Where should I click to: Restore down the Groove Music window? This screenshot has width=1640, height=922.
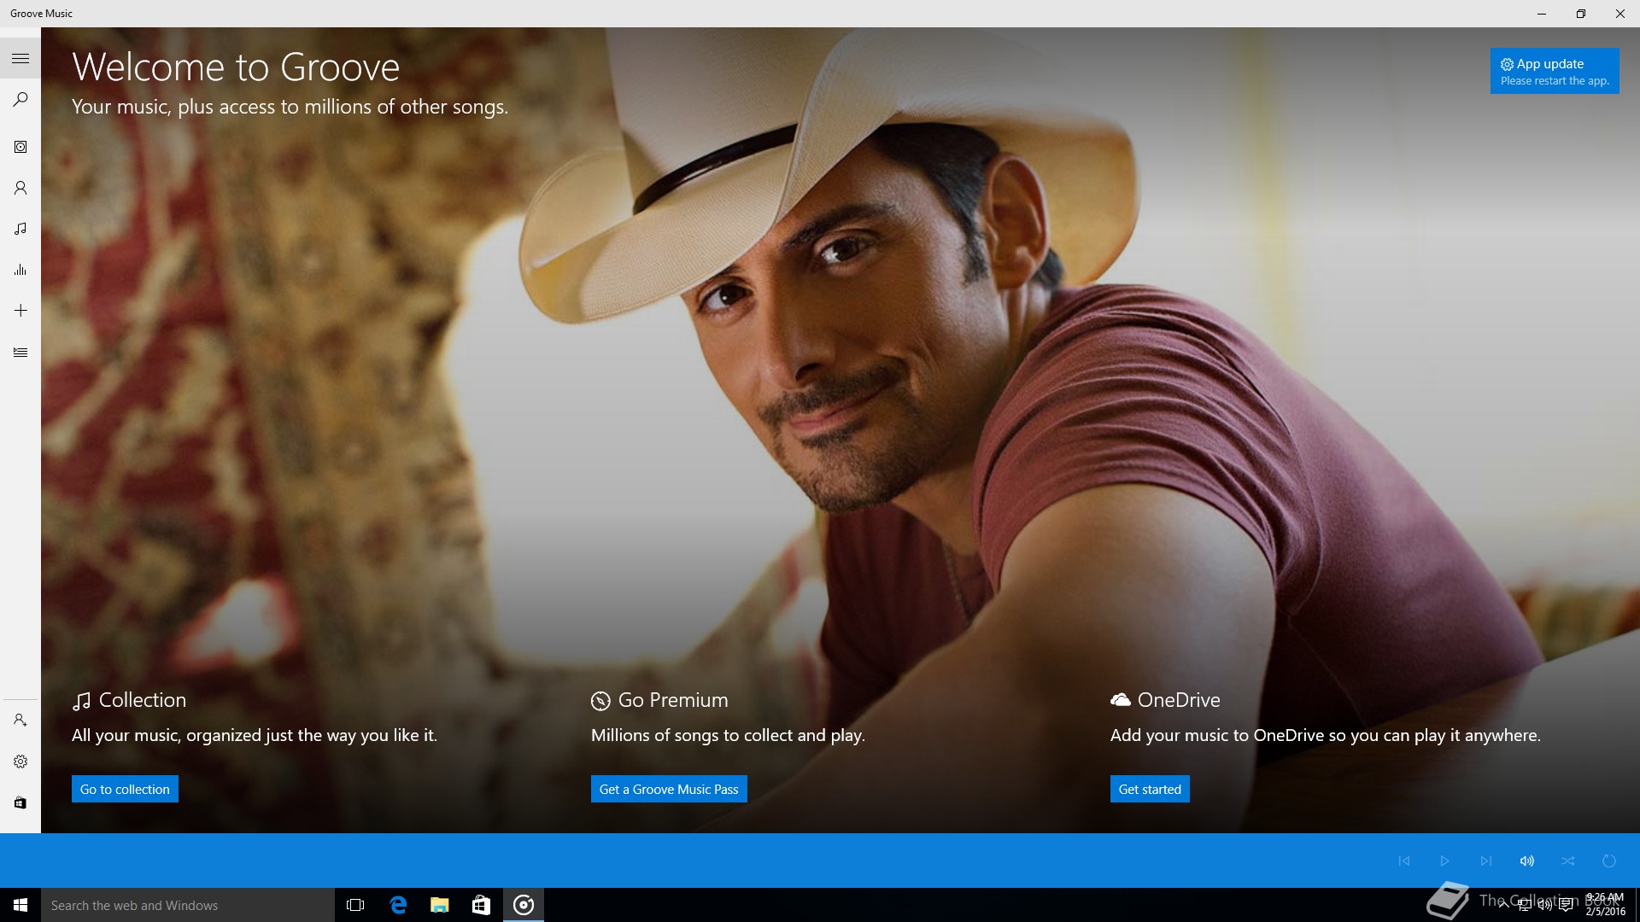point(1581,14)
